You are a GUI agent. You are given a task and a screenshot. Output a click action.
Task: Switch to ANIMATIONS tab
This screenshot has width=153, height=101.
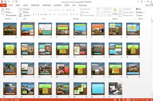click(47, 5)
